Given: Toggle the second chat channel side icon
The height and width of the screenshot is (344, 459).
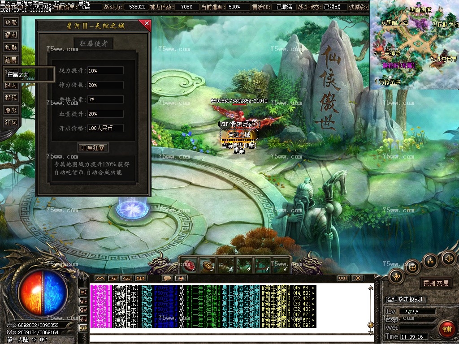Looking at the screenshot, I should (x=83, y=301).
